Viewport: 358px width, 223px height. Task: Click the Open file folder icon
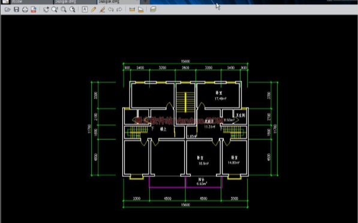click(x=8, y=10)
